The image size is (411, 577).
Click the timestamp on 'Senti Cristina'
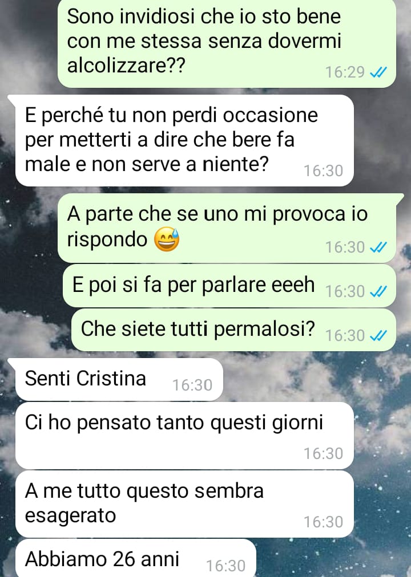click(192, 385)
